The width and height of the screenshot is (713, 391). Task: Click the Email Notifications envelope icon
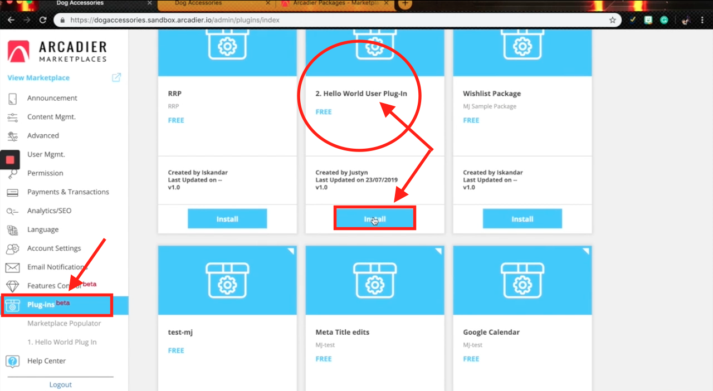[12, 267]
